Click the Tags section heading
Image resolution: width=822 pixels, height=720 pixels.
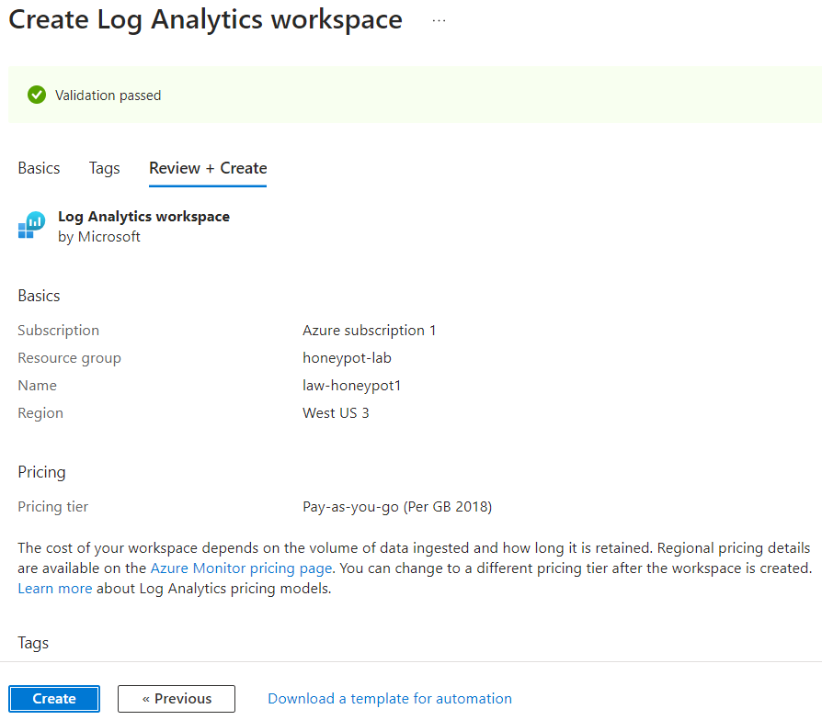(32, 642)
